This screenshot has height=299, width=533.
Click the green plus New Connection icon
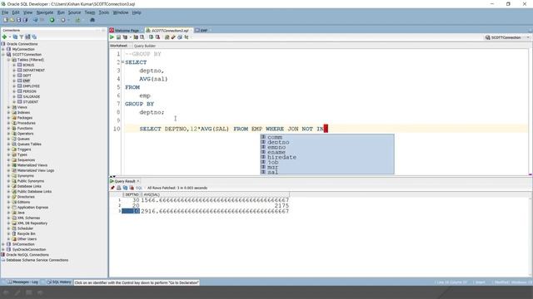coord(4,37)
